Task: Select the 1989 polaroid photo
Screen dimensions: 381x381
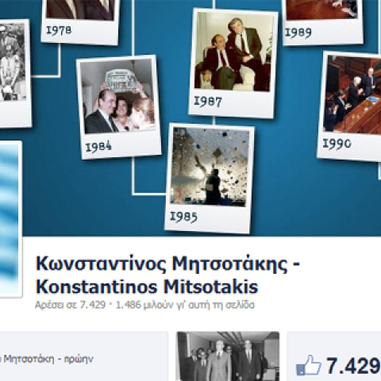Action: pyautogui.click(x=323, y=21)
